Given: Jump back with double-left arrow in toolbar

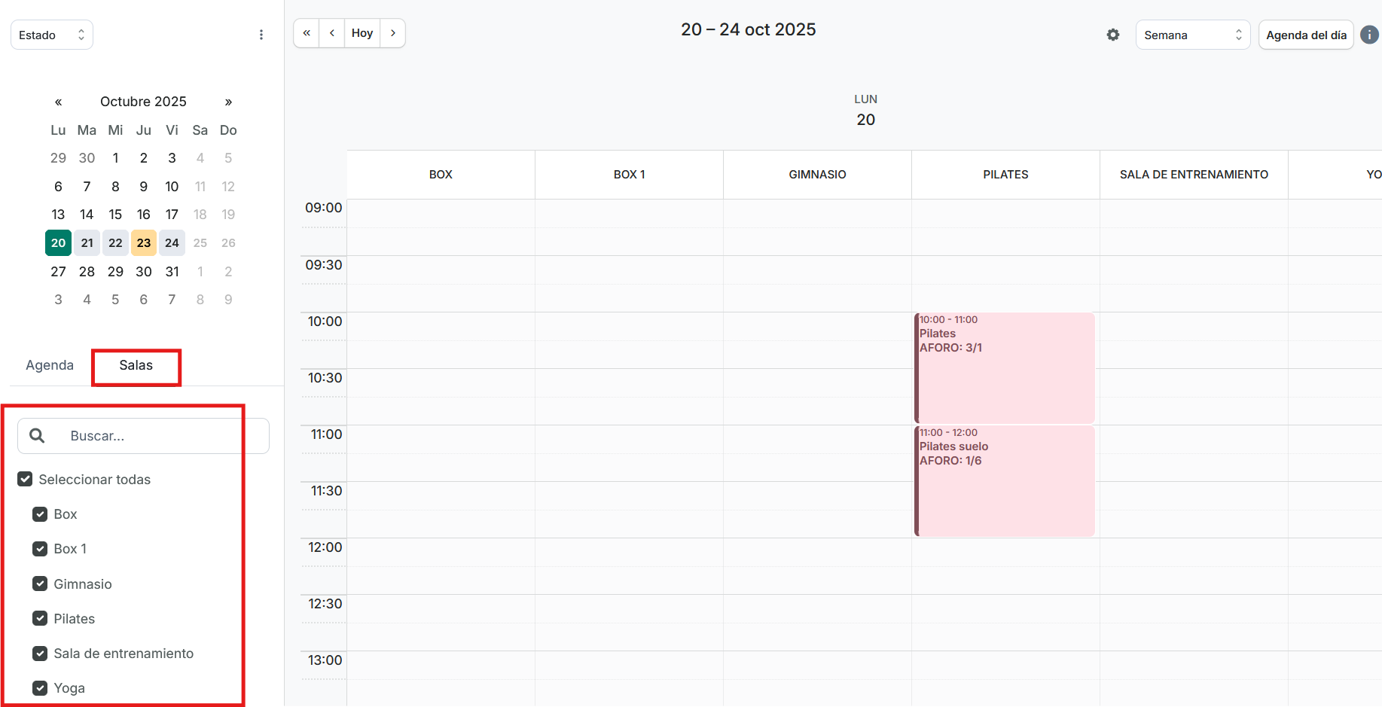Looking at the screenshot, I should [x=307, y=33].
